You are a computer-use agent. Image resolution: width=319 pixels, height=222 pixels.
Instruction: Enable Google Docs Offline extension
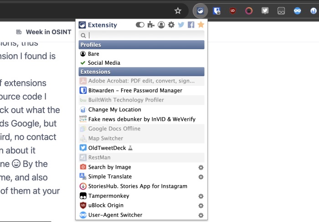(x=142, y=129)
